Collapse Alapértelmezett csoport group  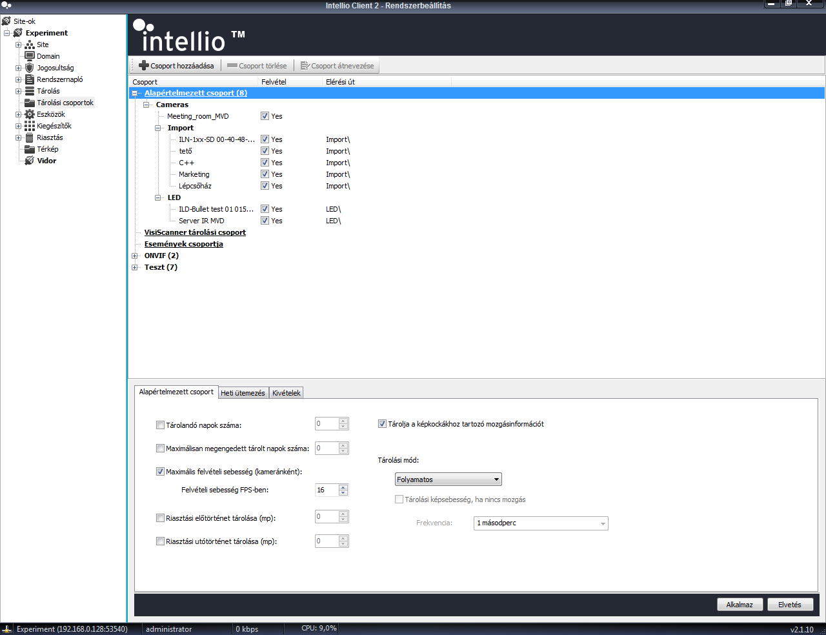135,93
